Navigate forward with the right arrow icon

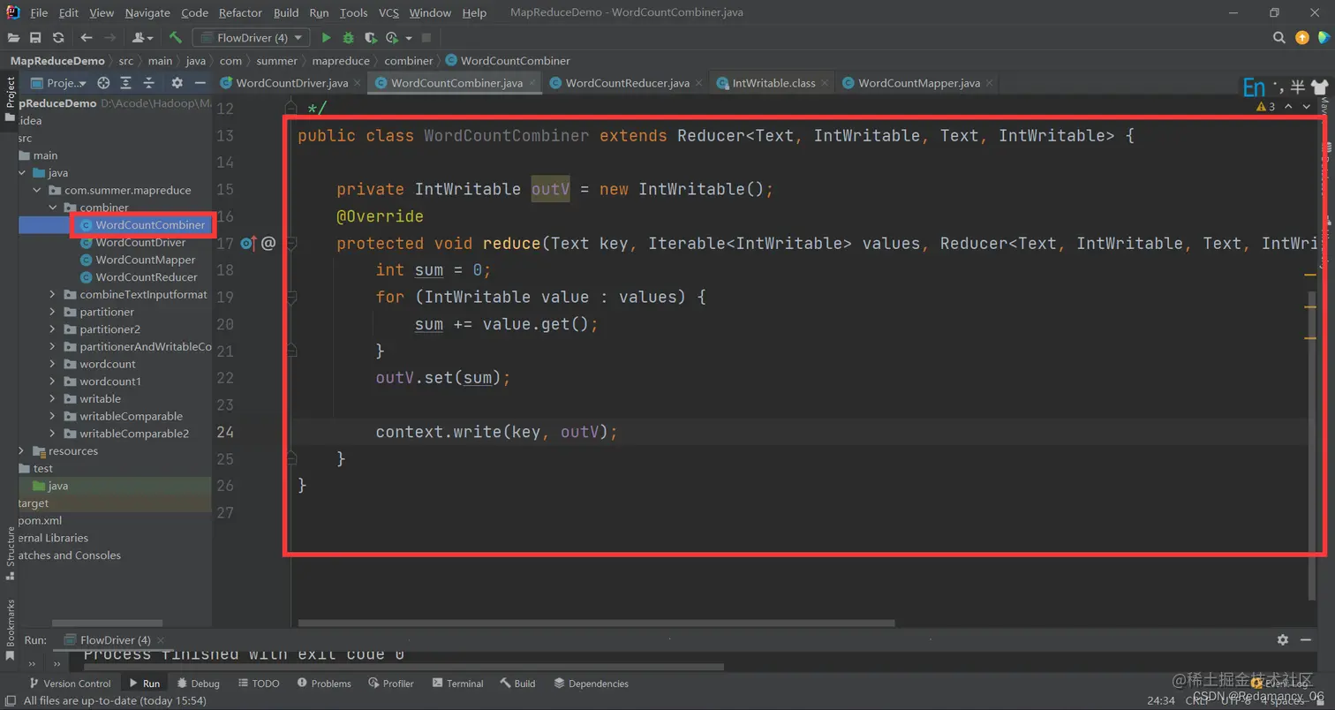[109, 38]
